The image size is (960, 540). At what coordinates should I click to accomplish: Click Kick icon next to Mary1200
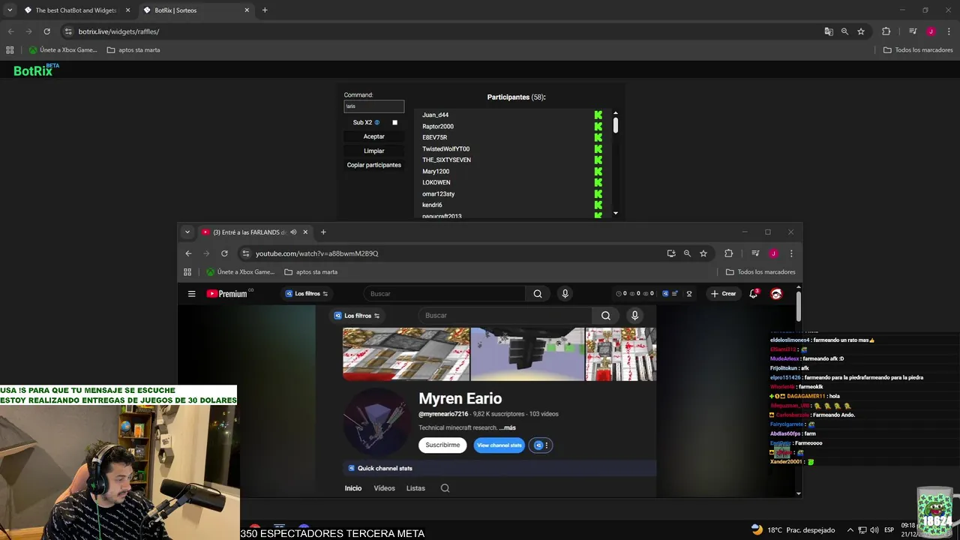coord(598,171)
